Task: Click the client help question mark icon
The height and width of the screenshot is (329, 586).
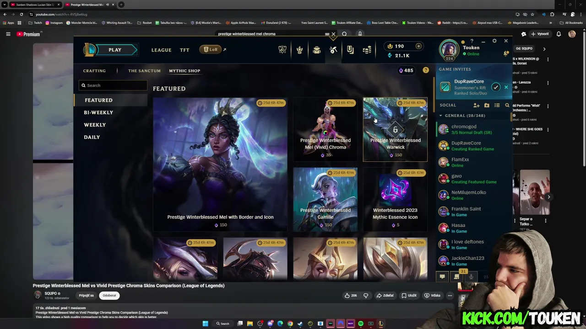Action: point(472,41)
